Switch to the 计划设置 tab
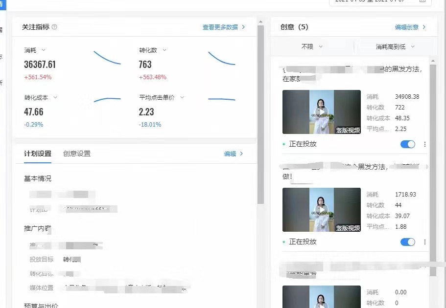Screen dimensions: 446x308 point(38,154)
